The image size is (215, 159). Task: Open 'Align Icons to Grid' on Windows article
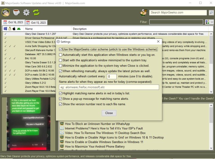[x=114, y=137]
